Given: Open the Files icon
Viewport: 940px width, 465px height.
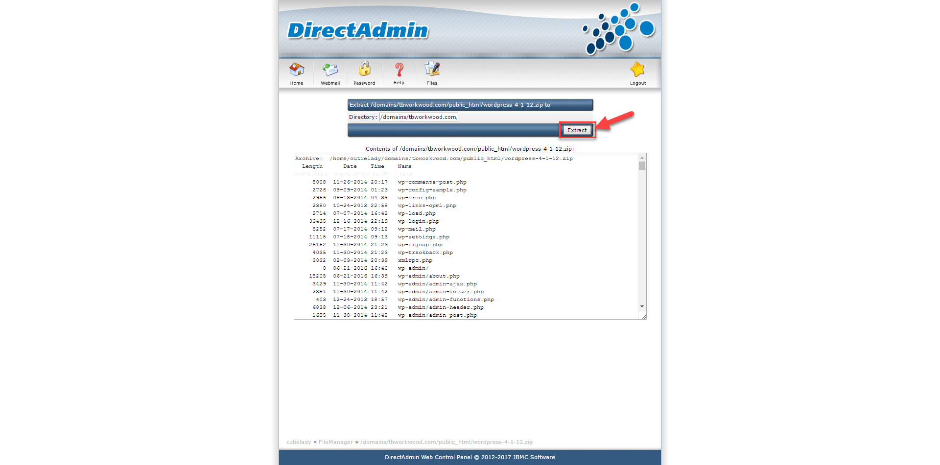Looking at the screenshot, I should 432,69.
